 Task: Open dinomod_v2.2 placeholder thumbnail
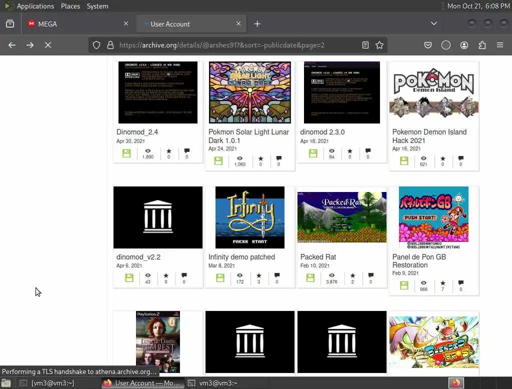pos(157,217)
